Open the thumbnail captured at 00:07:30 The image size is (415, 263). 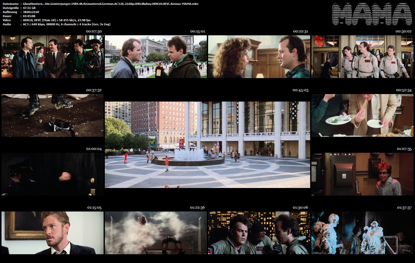point(53,57)
